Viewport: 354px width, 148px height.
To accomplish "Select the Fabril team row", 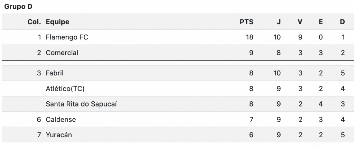I will click(x=178, y=73).
